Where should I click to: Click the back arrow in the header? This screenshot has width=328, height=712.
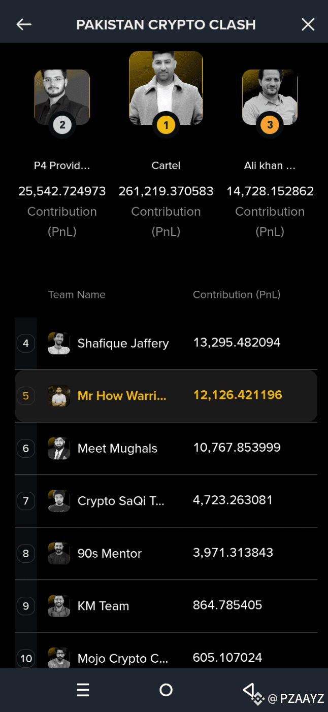[x=23, y=24]
